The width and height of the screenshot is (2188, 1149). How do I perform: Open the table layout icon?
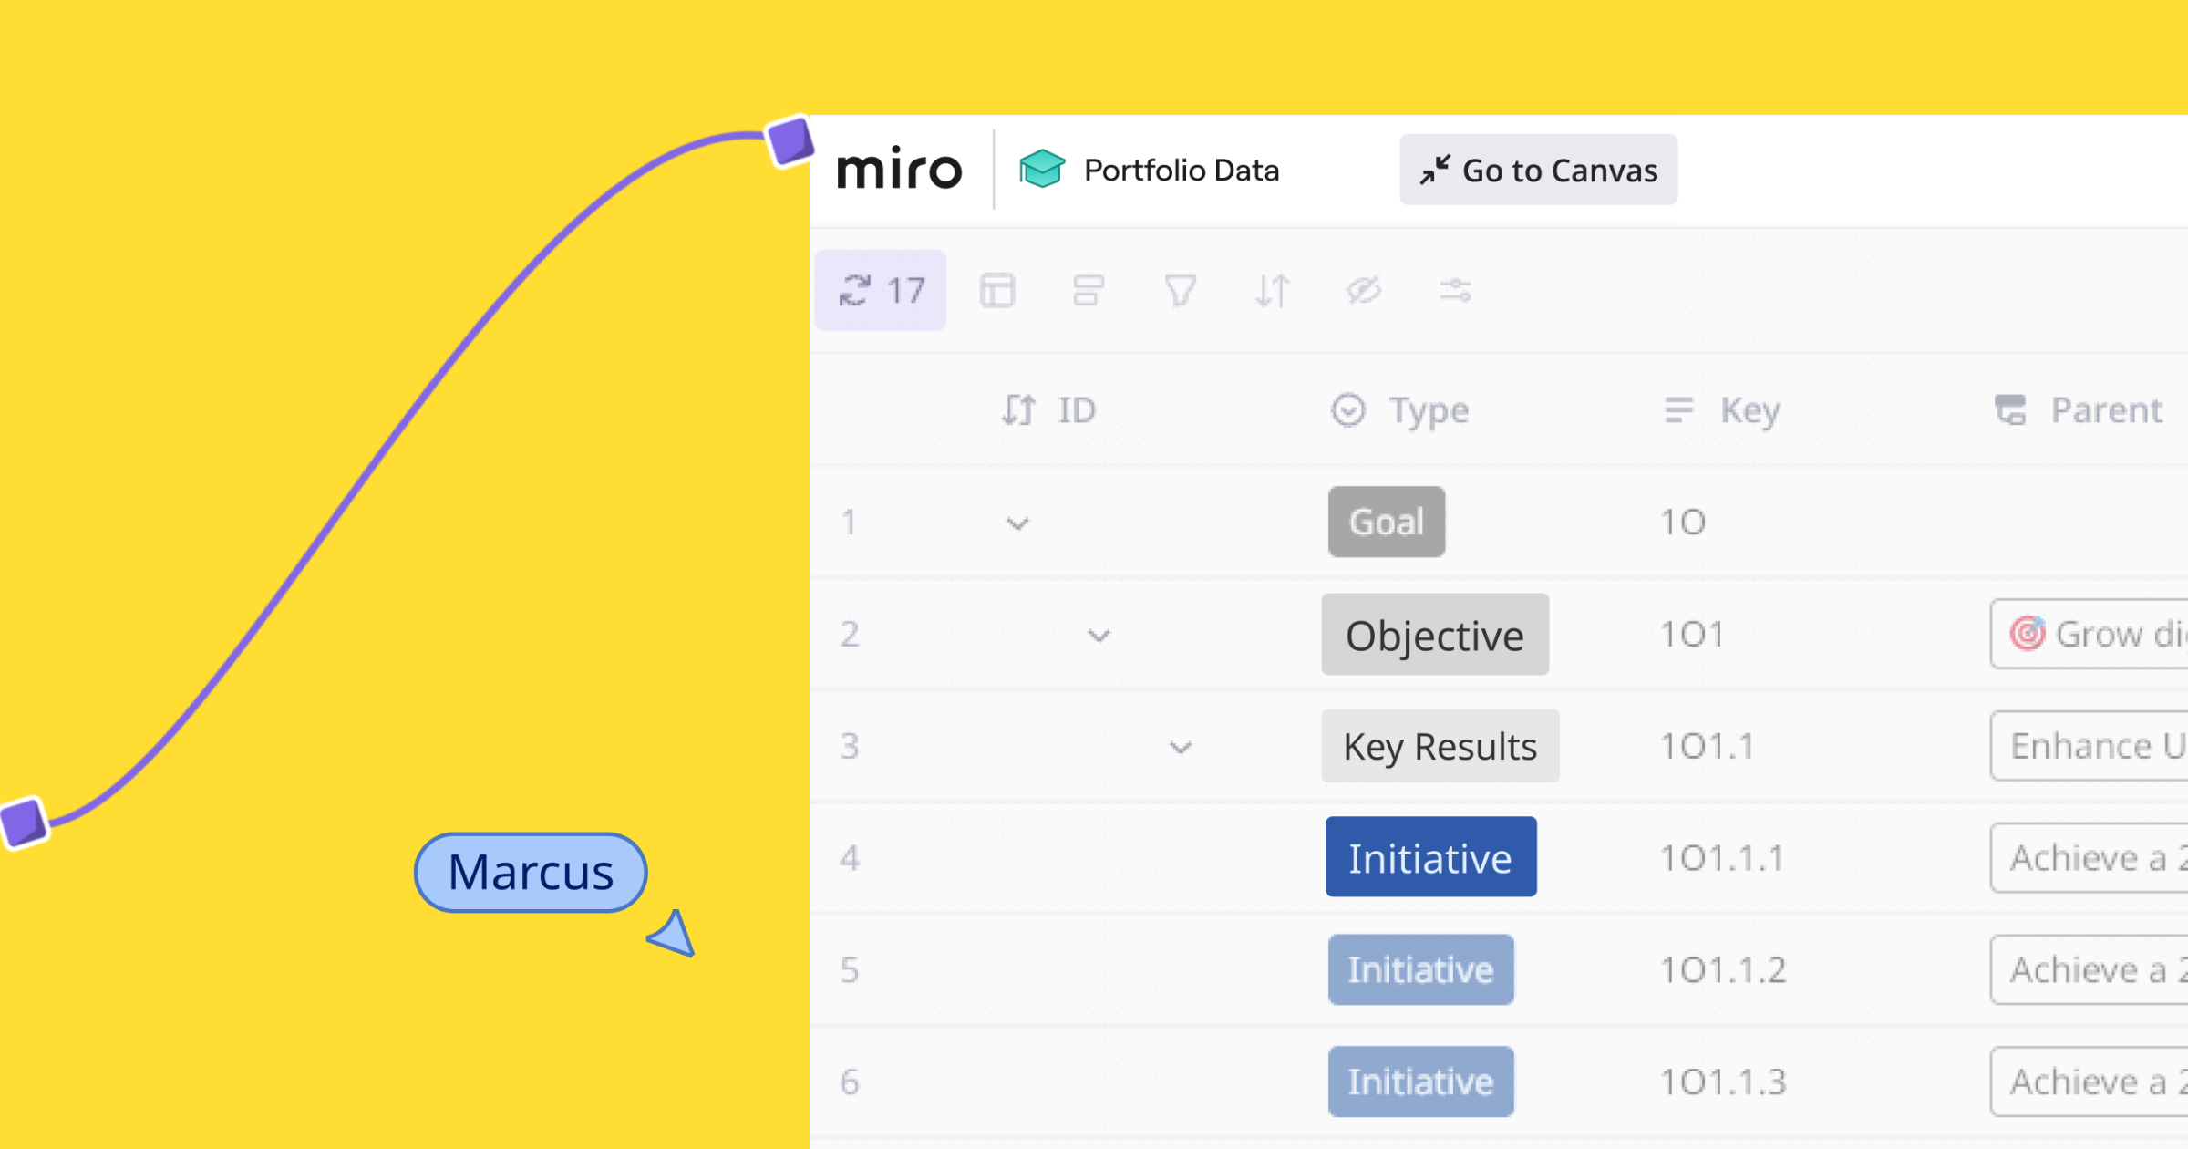click(x=996, y=291)
